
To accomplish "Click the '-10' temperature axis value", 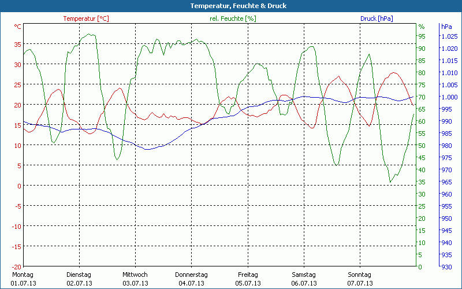I will pyautogui.click(x=17, y=226).
